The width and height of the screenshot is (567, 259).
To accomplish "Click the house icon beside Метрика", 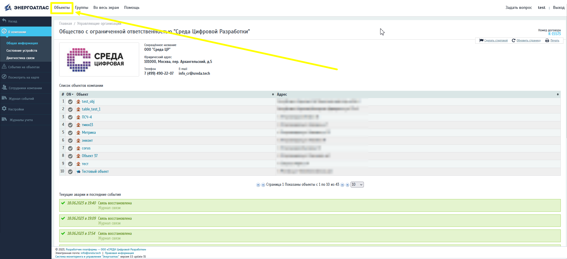I will pos(78,133).
